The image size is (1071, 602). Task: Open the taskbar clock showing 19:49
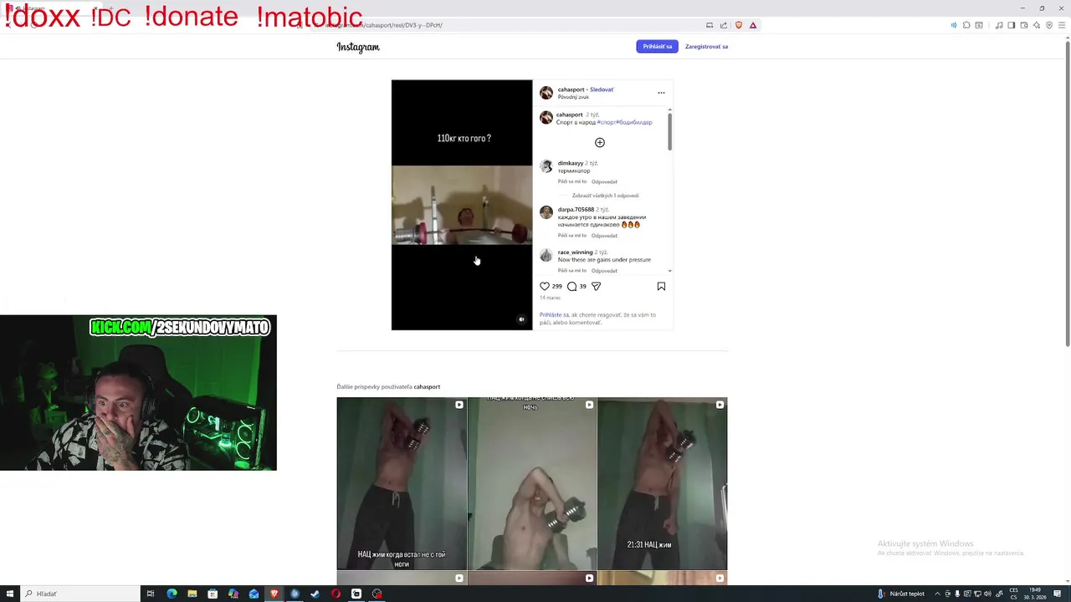click(x=1035, y=594)
